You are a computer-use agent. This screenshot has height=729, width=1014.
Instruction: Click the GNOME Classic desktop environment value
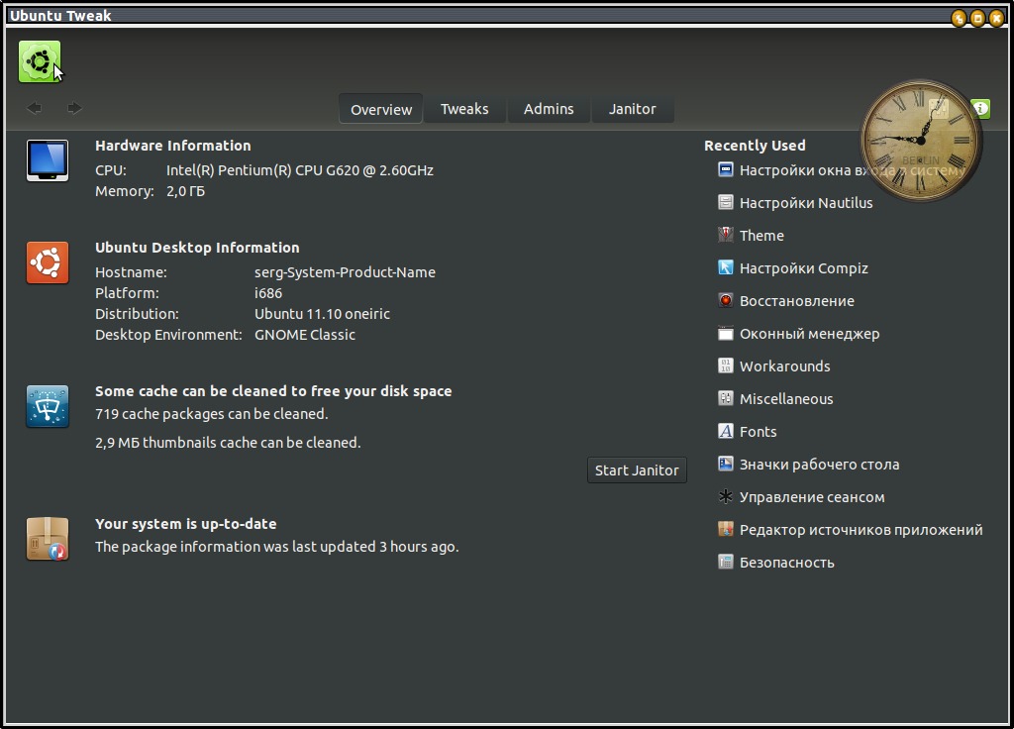click(x=305, y=335)
